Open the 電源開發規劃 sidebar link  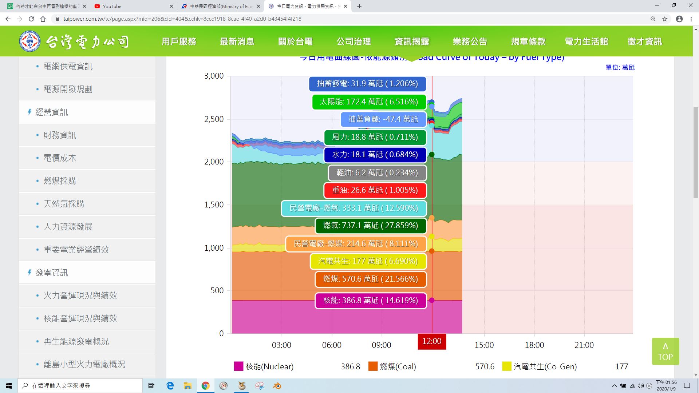tap(68, 89)
